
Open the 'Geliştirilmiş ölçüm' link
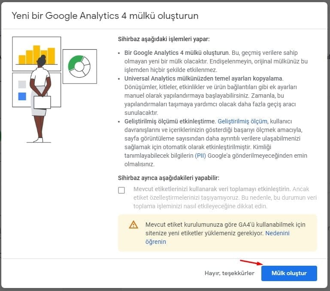point(242,121)
